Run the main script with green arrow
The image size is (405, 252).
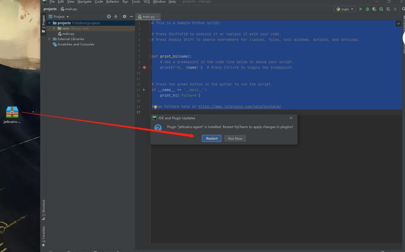360,9
